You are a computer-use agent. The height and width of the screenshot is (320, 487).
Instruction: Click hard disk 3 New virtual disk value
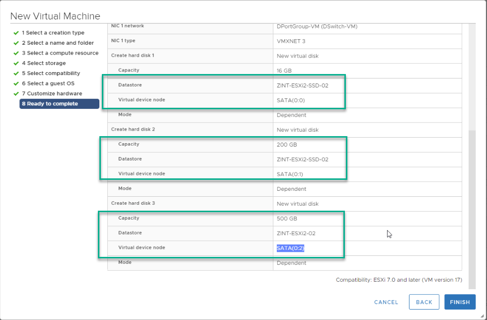click(298, 204)
